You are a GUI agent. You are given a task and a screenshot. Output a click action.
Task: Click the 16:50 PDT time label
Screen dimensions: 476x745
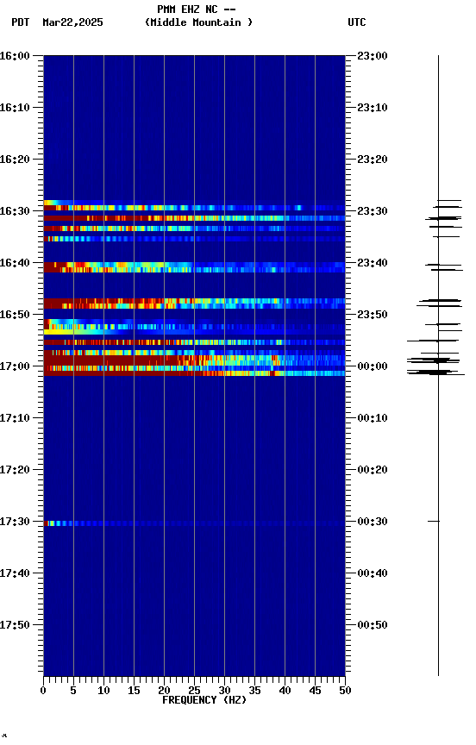tap(15, 315)
